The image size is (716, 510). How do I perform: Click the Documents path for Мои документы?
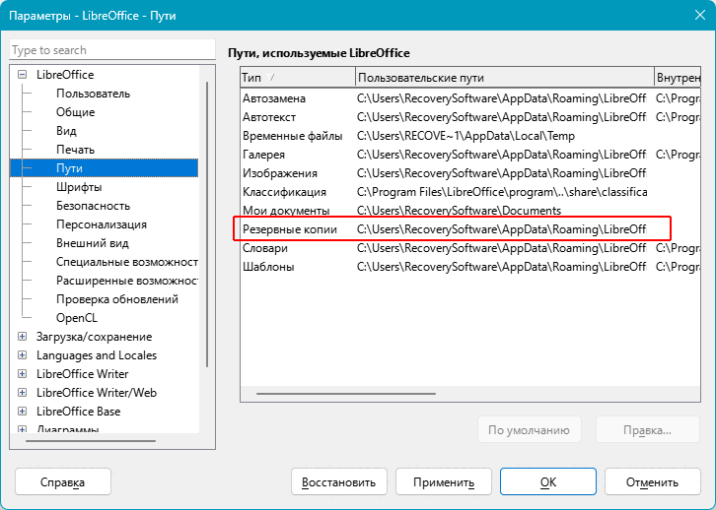click(459, 211)
